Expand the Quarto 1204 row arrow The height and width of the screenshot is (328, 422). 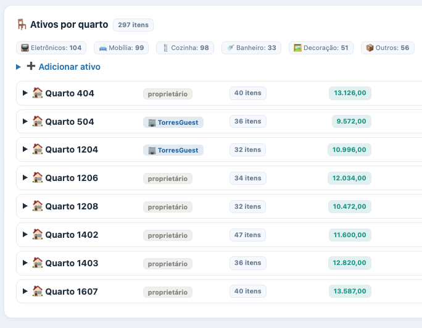[x=25, y=149]
